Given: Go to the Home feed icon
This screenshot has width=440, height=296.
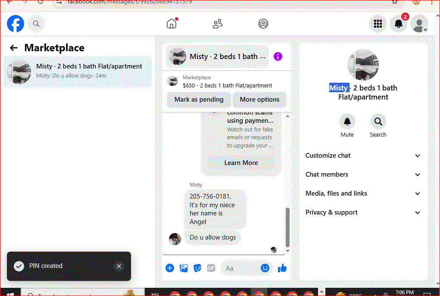Looking at the screenshot, I should 172,24.
